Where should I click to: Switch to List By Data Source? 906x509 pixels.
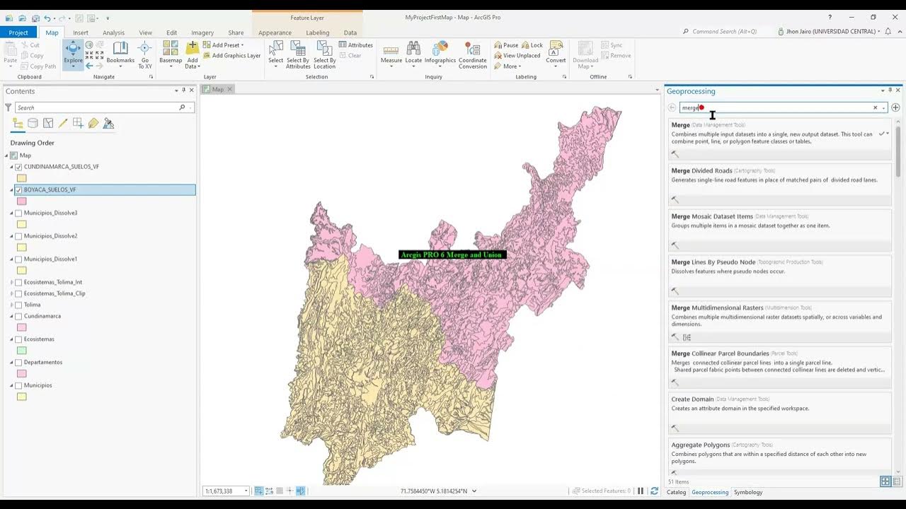coord(33,123)
